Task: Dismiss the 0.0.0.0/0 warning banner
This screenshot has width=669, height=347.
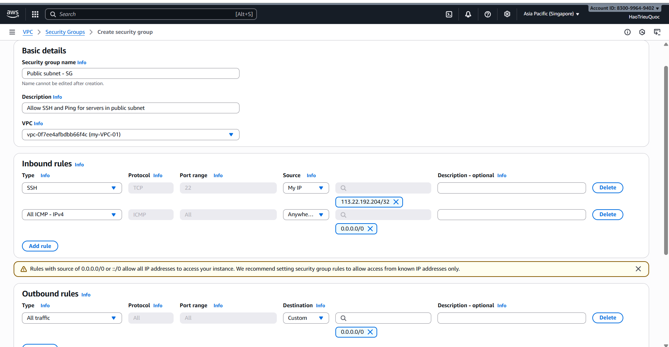Action: coord(638,269)
